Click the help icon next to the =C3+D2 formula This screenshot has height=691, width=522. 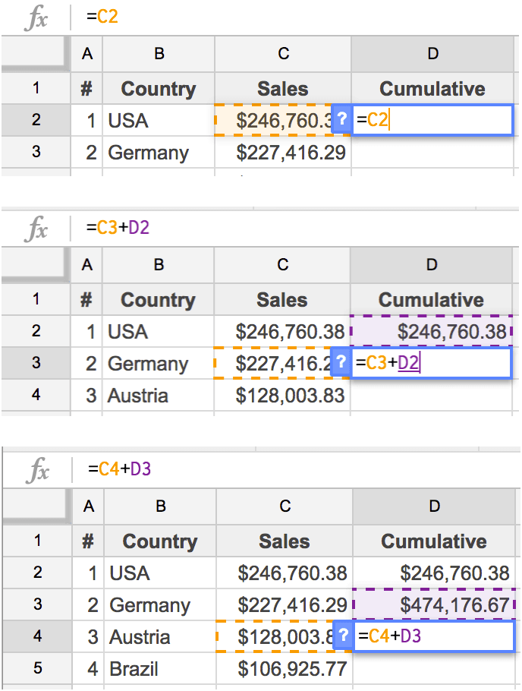(341, 363)
